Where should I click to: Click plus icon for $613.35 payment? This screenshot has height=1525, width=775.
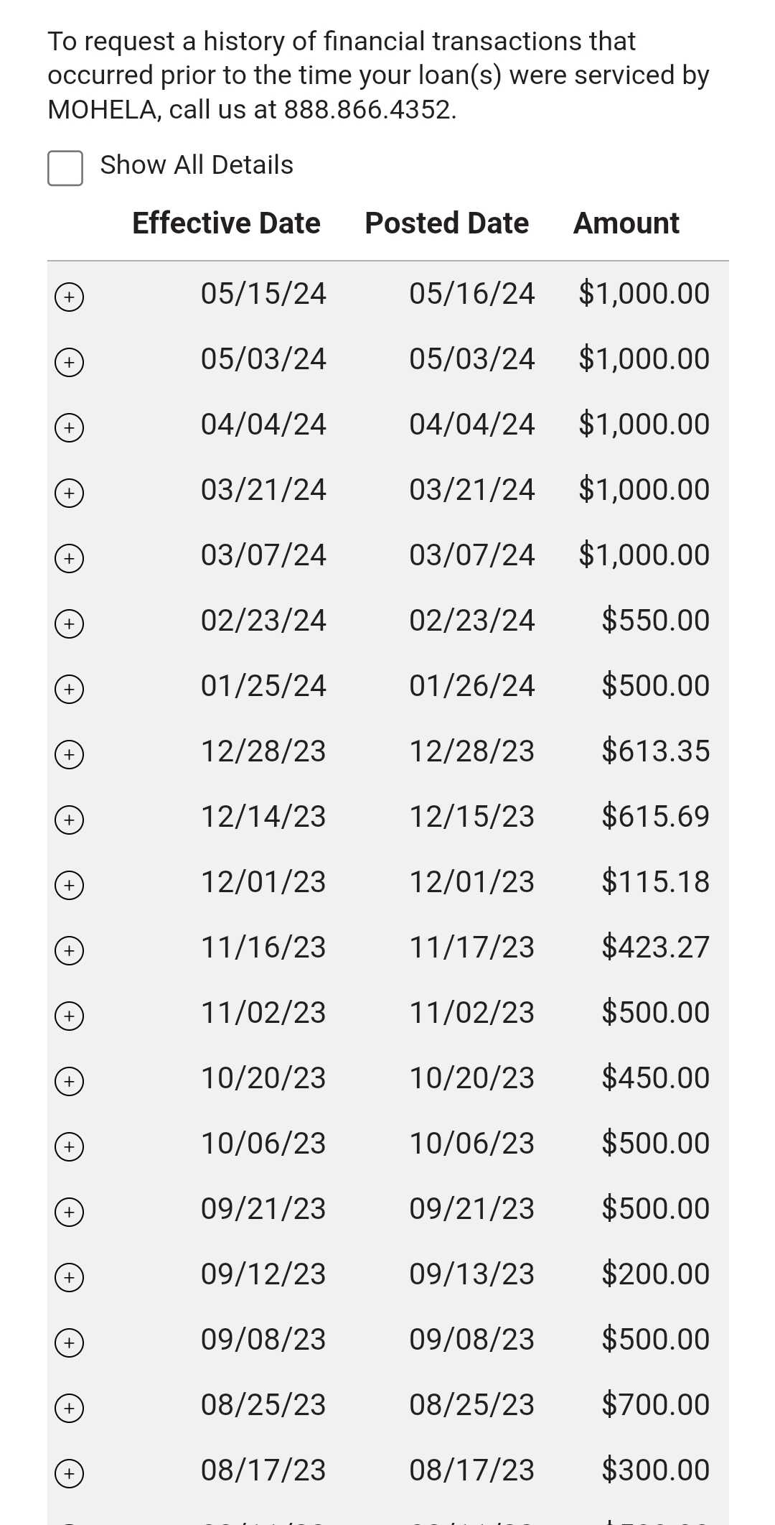69,754
